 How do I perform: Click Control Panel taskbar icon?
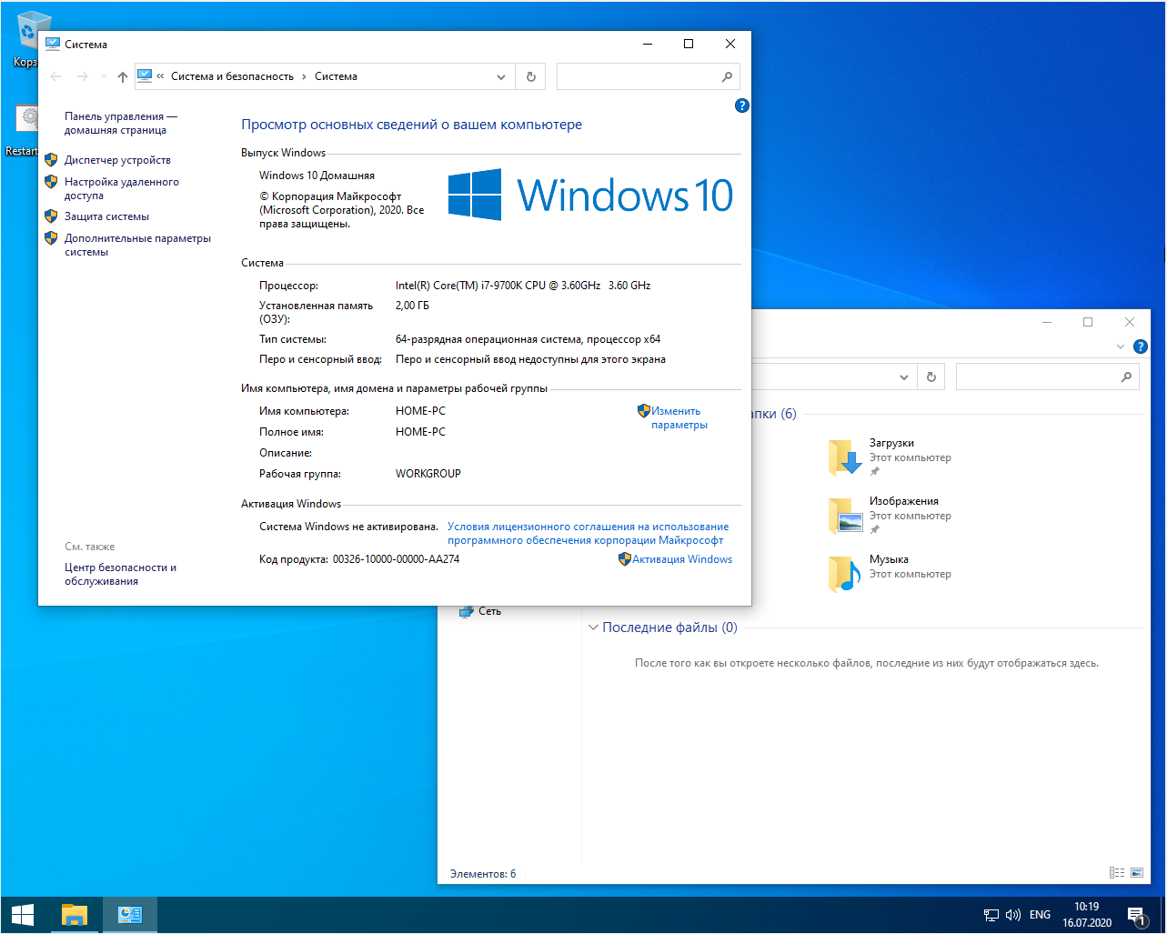pyautogui.click(x=130, y=915)
